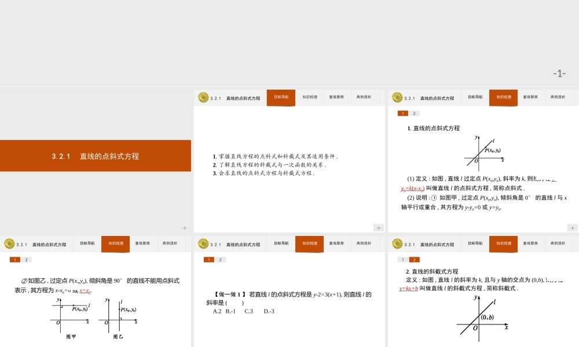This screenshot has width=579, height=347.
Task: Choose 典例透析 tab on the 图甲 图乙 slide
Action: (170, 243)
